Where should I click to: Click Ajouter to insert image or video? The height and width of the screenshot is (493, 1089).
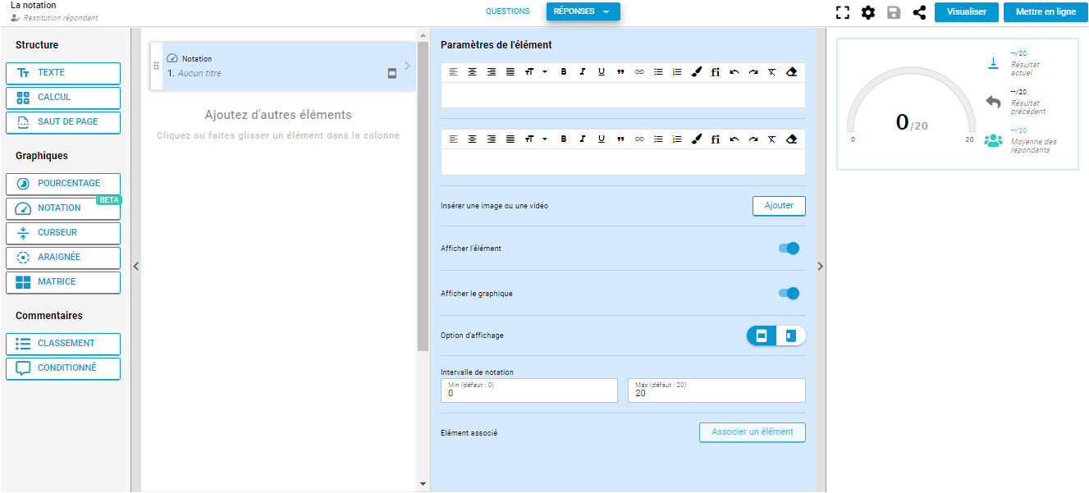click(x=779, y=206)
